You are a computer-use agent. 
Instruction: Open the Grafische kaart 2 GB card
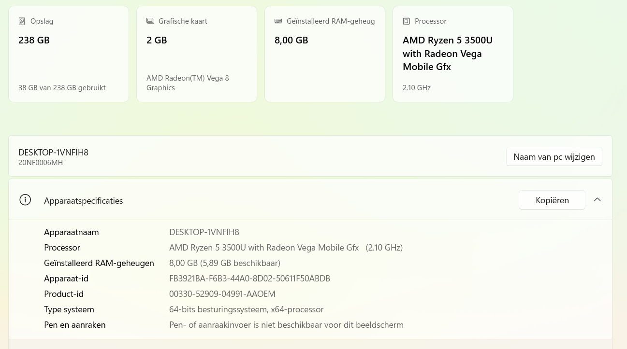click(197, 54)
